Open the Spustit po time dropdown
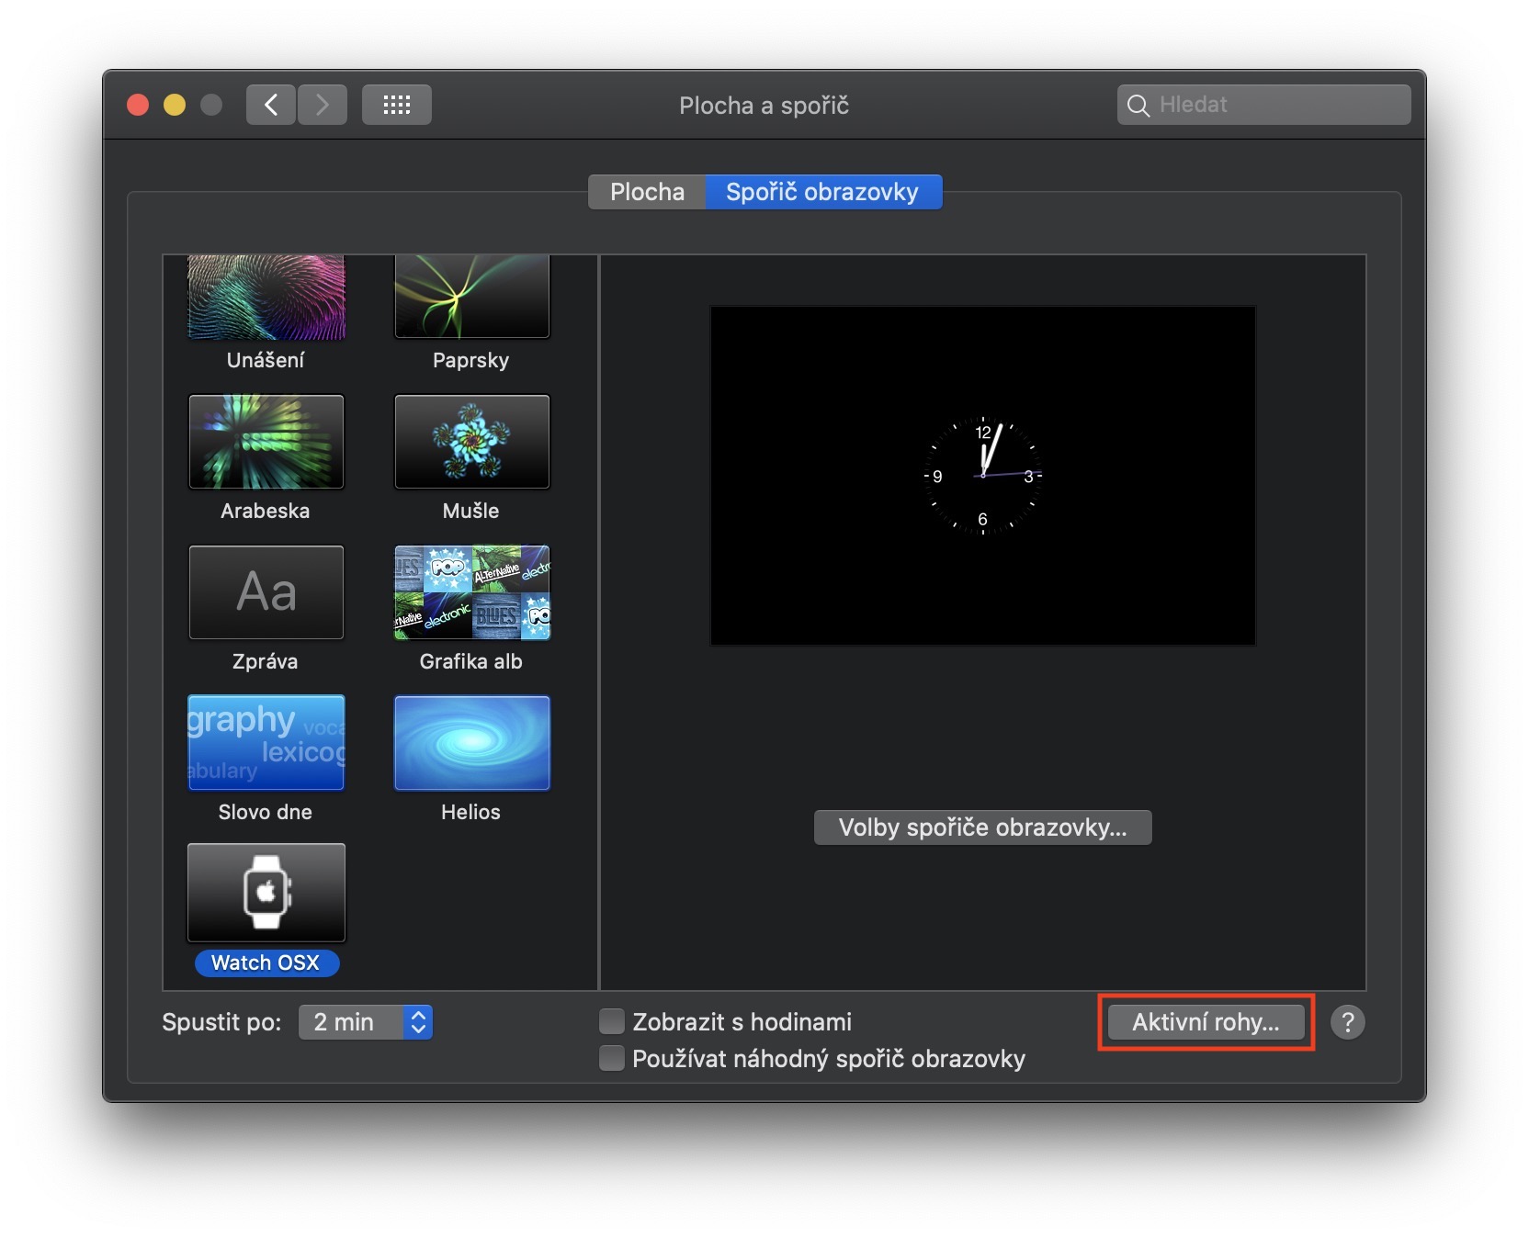 click(x=366, y=1022)
